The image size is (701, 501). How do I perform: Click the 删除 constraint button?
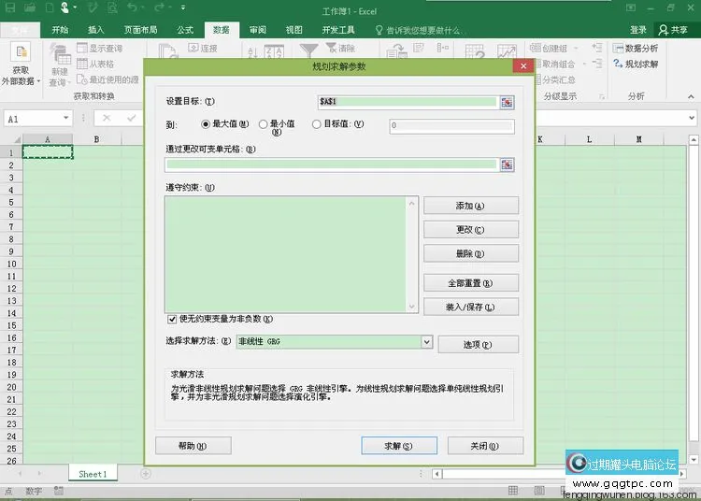pos(471,253)
